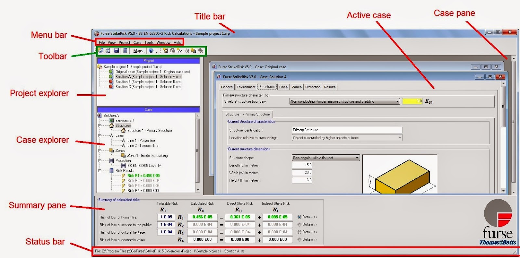This screenshot has width=520, height=258.
Task: Click the Length (L) in metres field
Action: click(x=302, y=165)
